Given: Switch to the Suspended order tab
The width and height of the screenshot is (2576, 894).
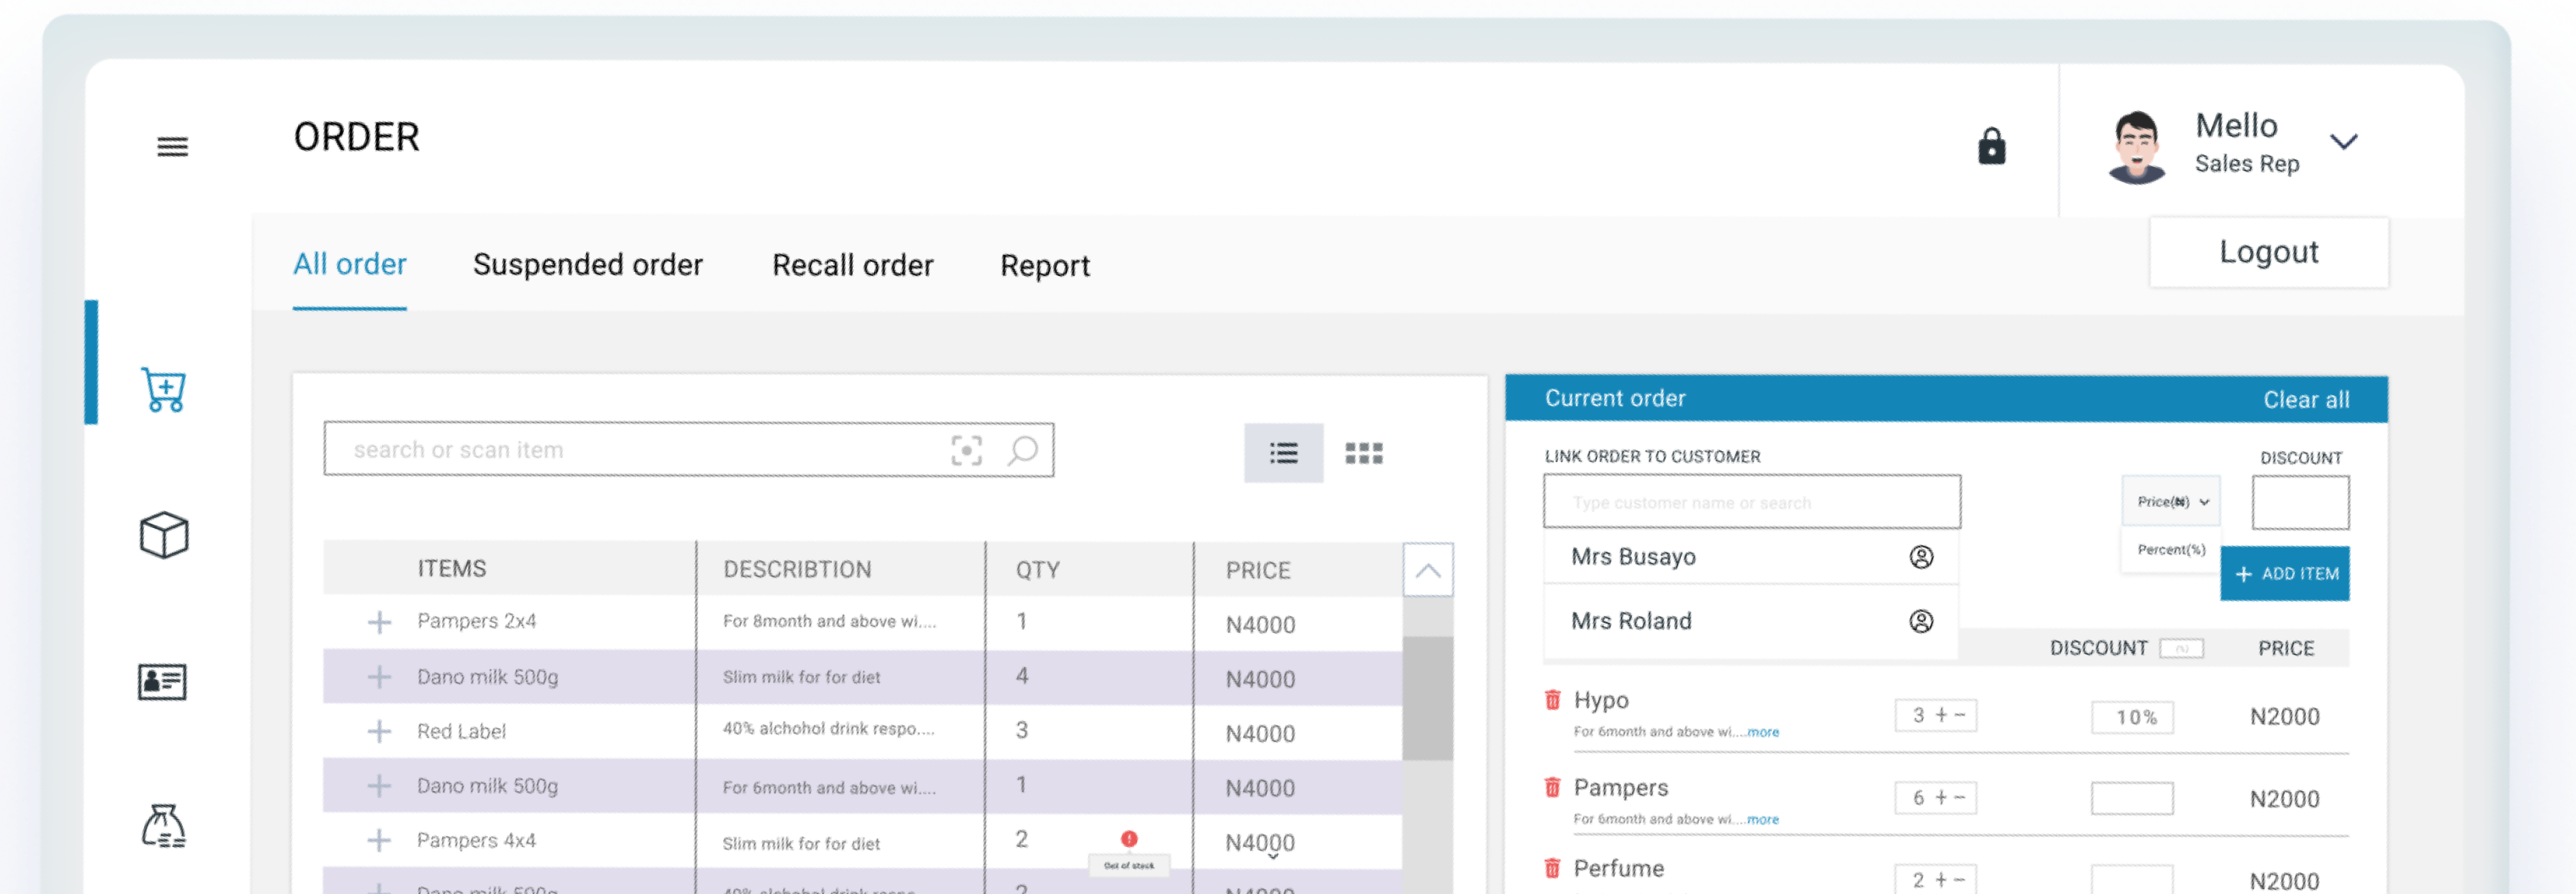Looking at the screenshot, I should click(x=588, y=264).
